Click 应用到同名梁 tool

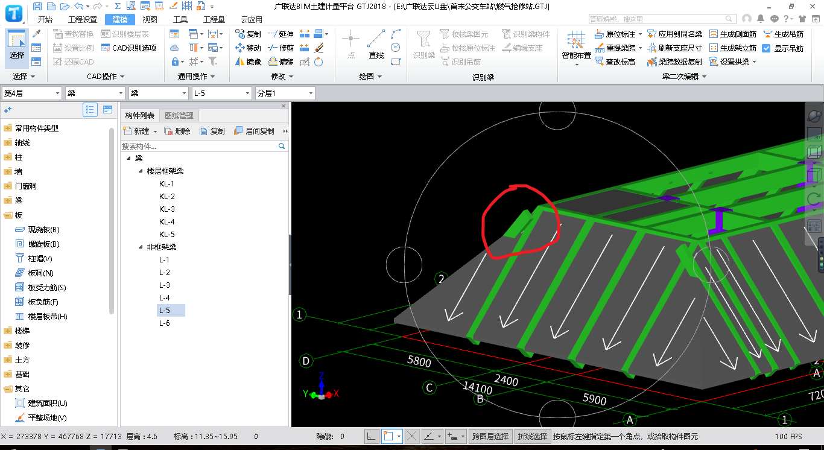pyautogui.click(x=674, y=34)
